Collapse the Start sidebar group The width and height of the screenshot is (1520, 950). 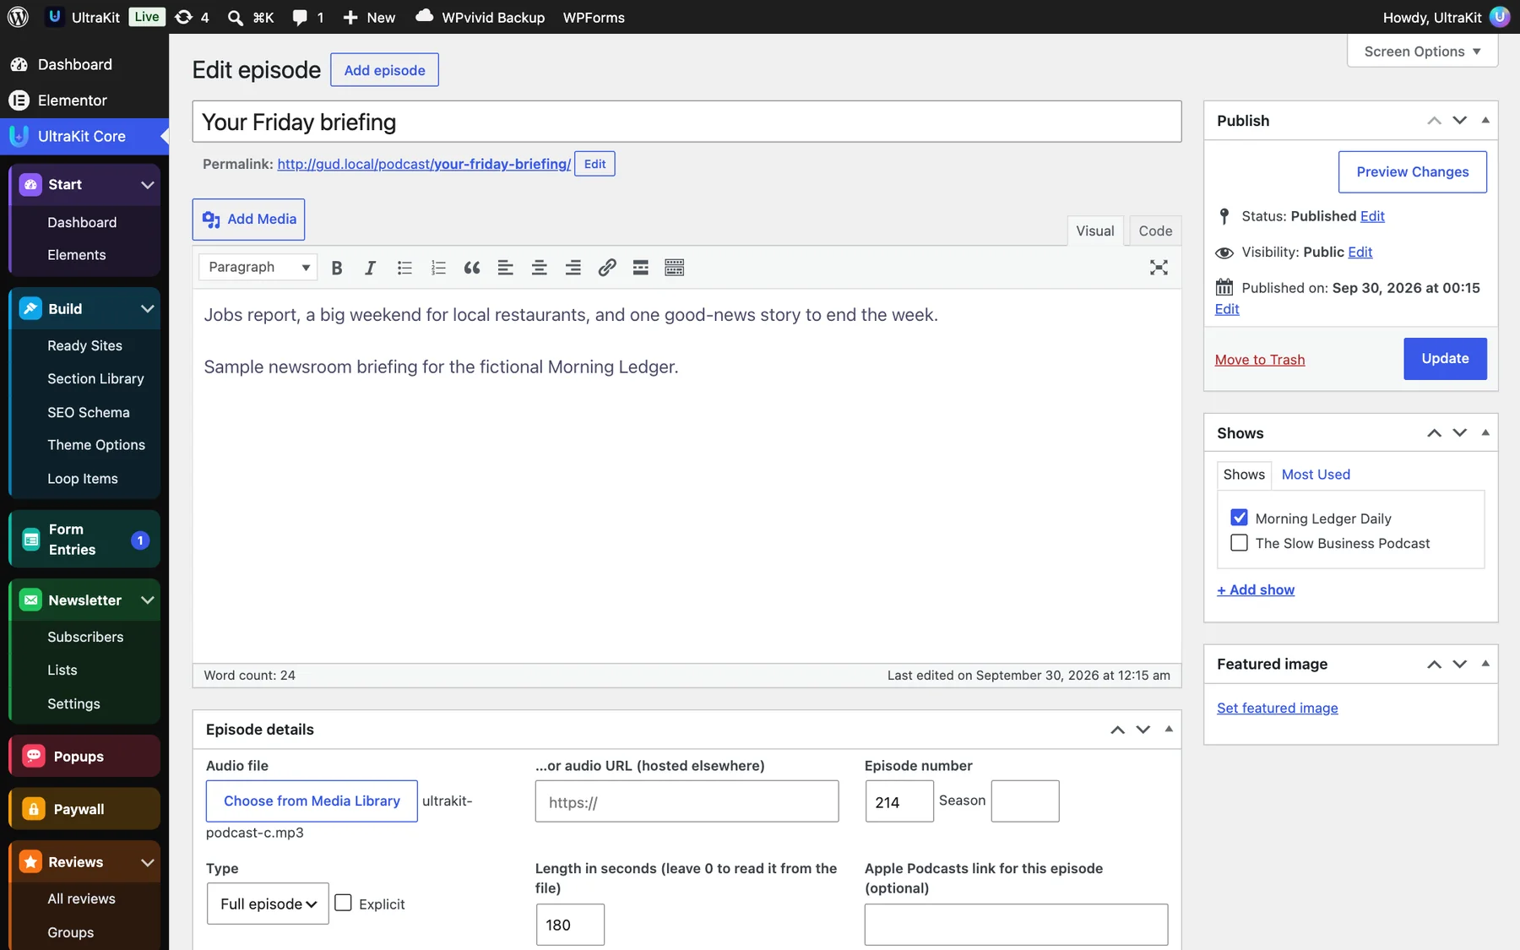point(148,185)
